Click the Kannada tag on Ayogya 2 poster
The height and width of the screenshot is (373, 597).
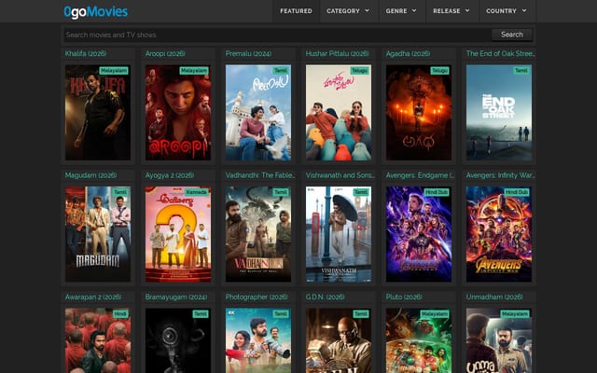pyautogui.click(x=197, y=192)
